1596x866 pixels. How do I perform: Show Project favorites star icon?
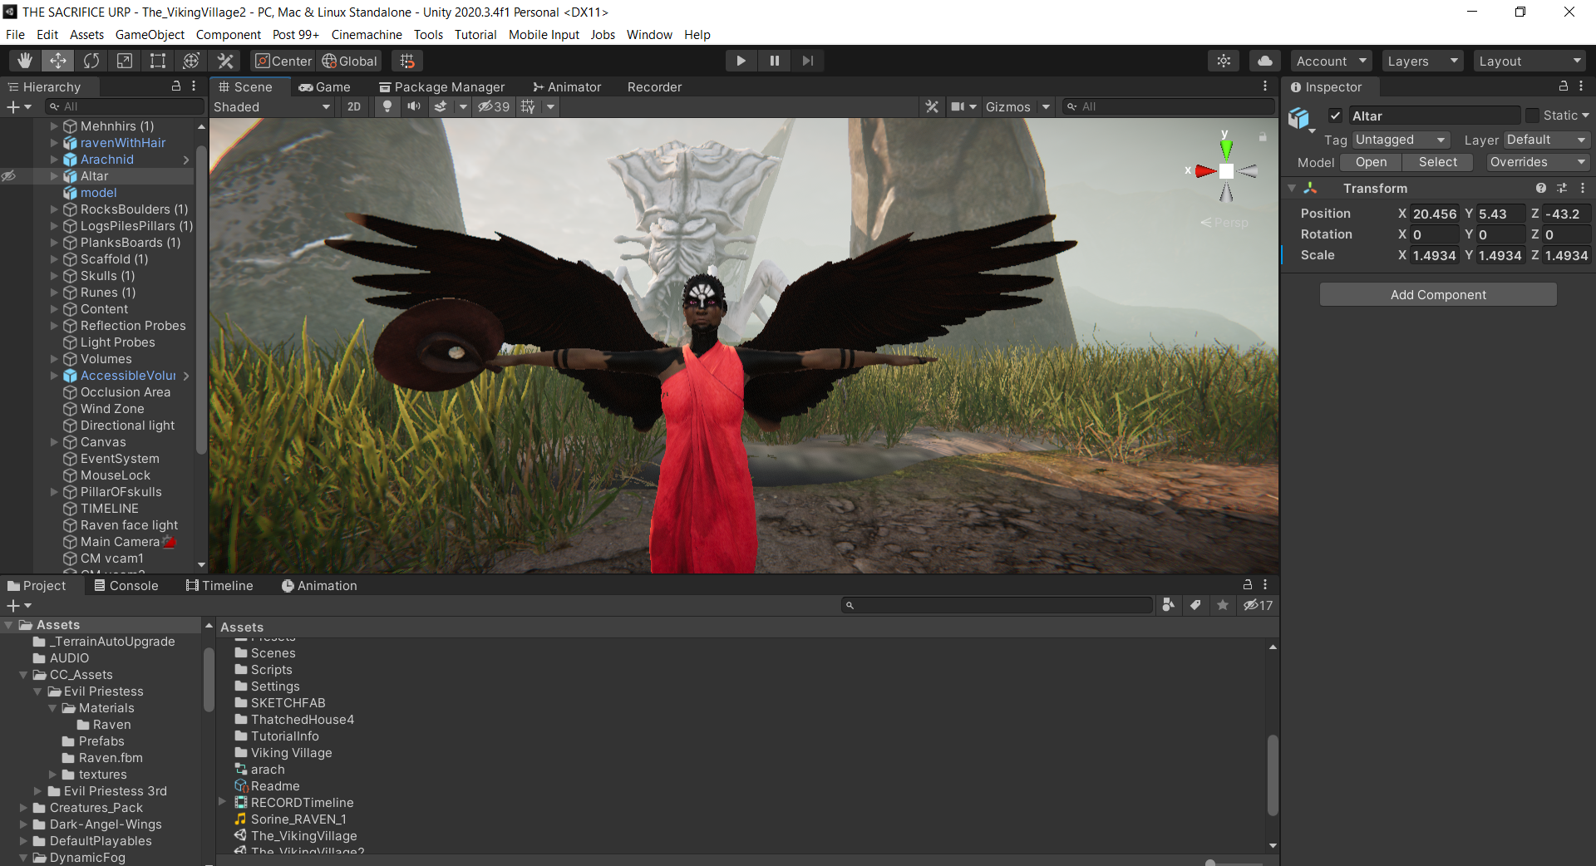point(1222,605)
